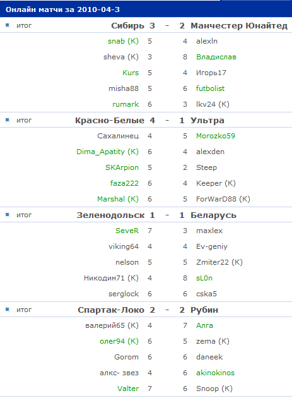This screenshot has height=398, width=292.
Task: Open player Valter profile
Action: [x=128, y=389]
